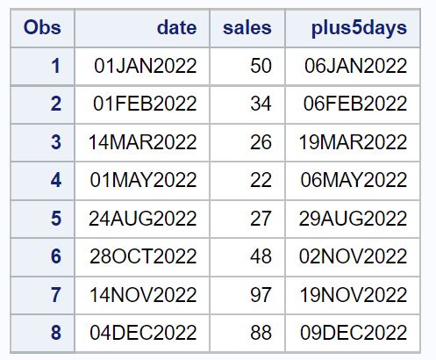Select the 06JAN2022 plus5days cell
Image resolution: width=436 pixels, height=360 pixels.
click(x=353, y=66)
